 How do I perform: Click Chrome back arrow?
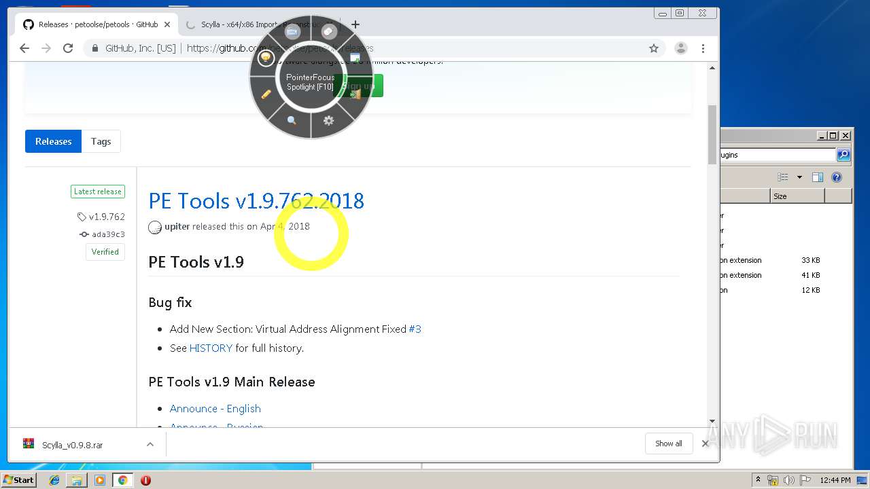24,48
